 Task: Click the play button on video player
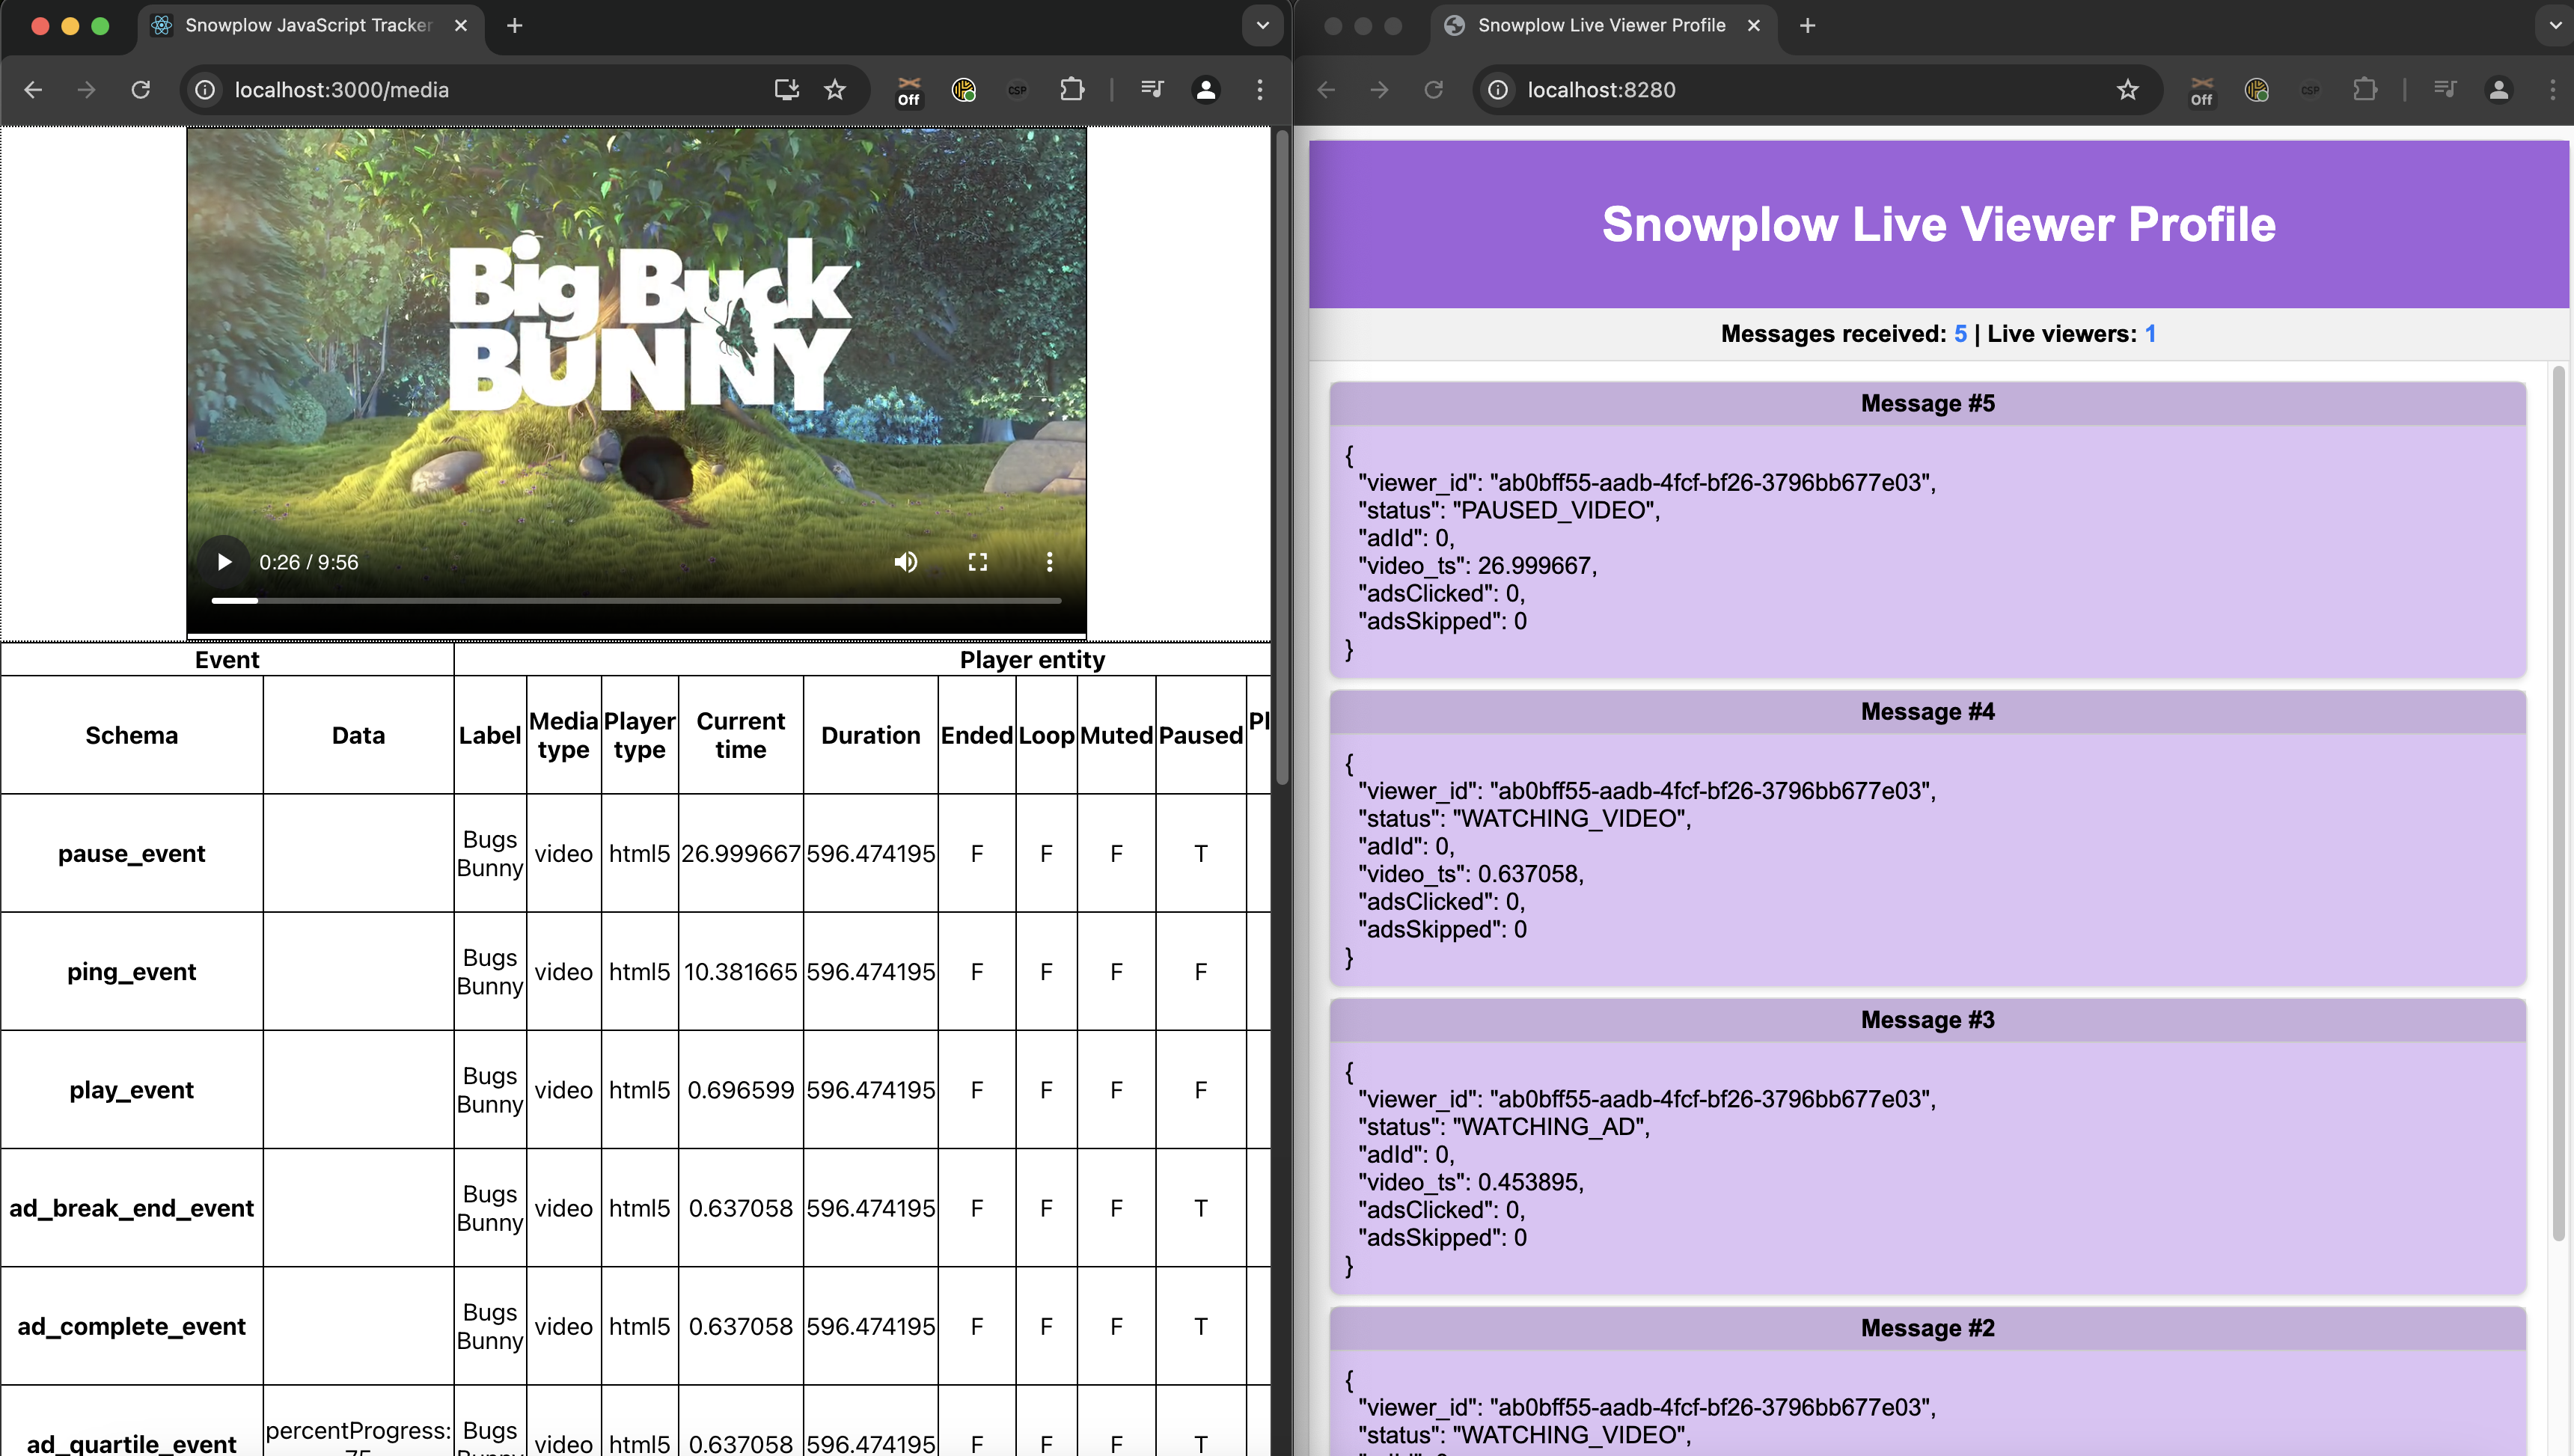click(x=224, y=562)
